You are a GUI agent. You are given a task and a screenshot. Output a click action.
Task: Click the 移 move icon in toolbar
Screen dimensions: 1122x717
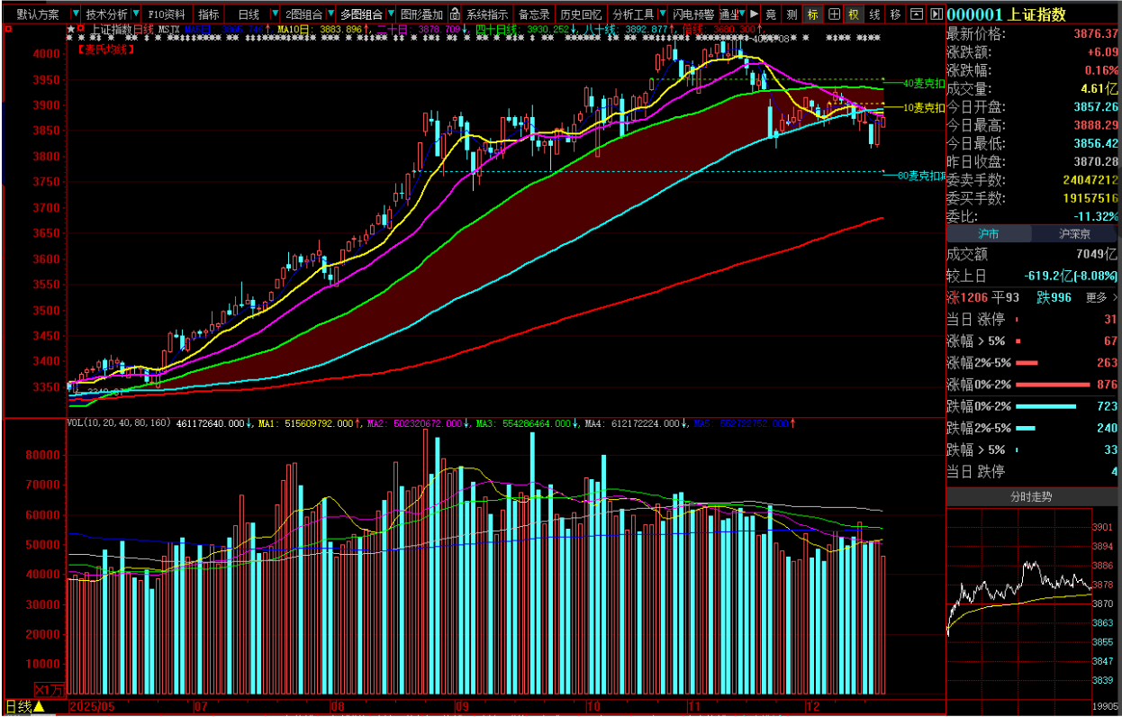point(895,14)
